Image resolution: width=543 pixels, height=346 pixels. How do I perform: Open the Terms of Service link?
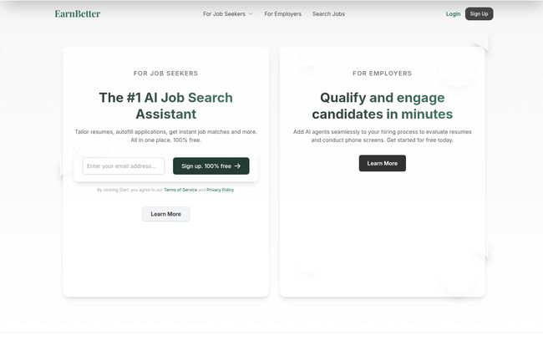click(180, 190)
